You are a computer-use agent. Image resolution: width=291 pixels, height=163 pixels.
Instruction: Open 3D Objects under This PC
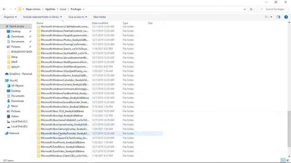coord(17,86)
